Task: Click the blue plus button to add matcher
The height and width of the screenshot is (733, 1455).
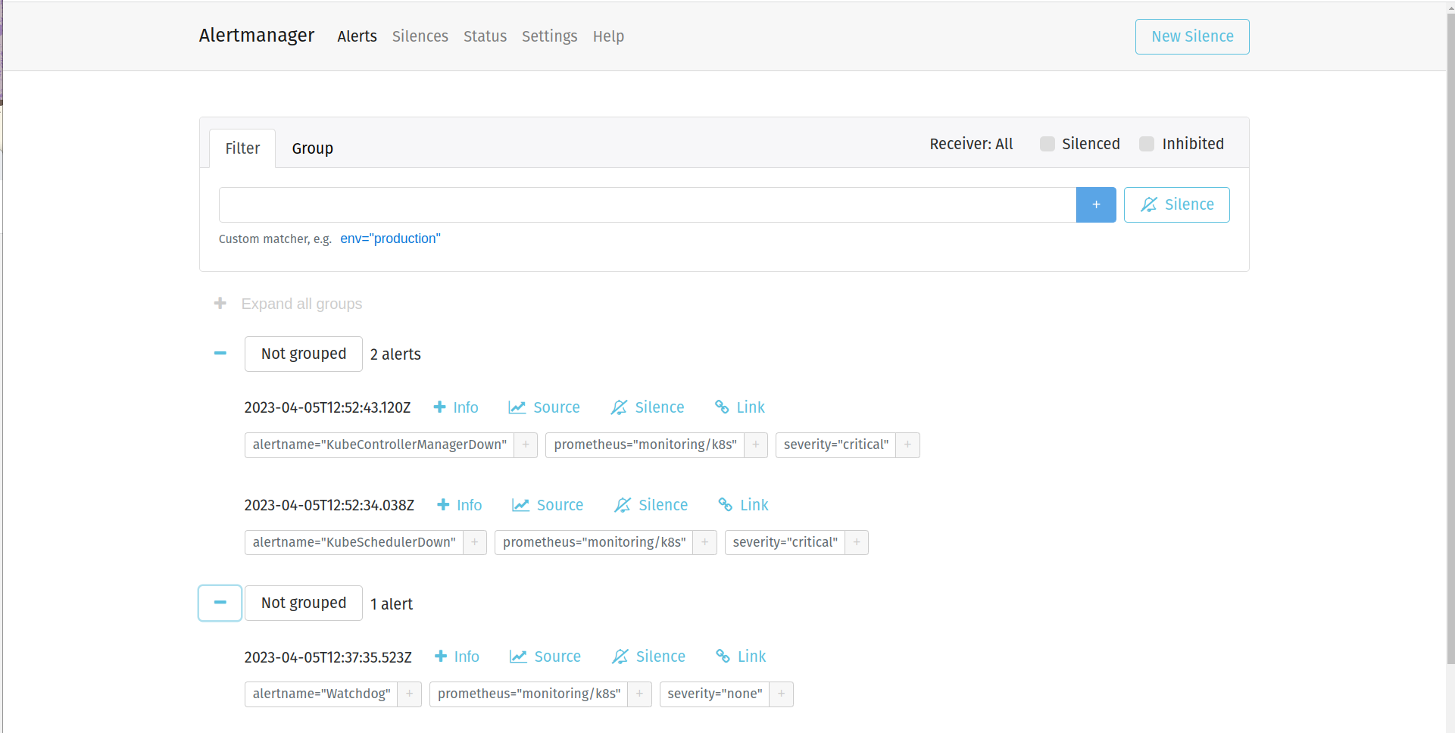Action: click(1096, 205)
